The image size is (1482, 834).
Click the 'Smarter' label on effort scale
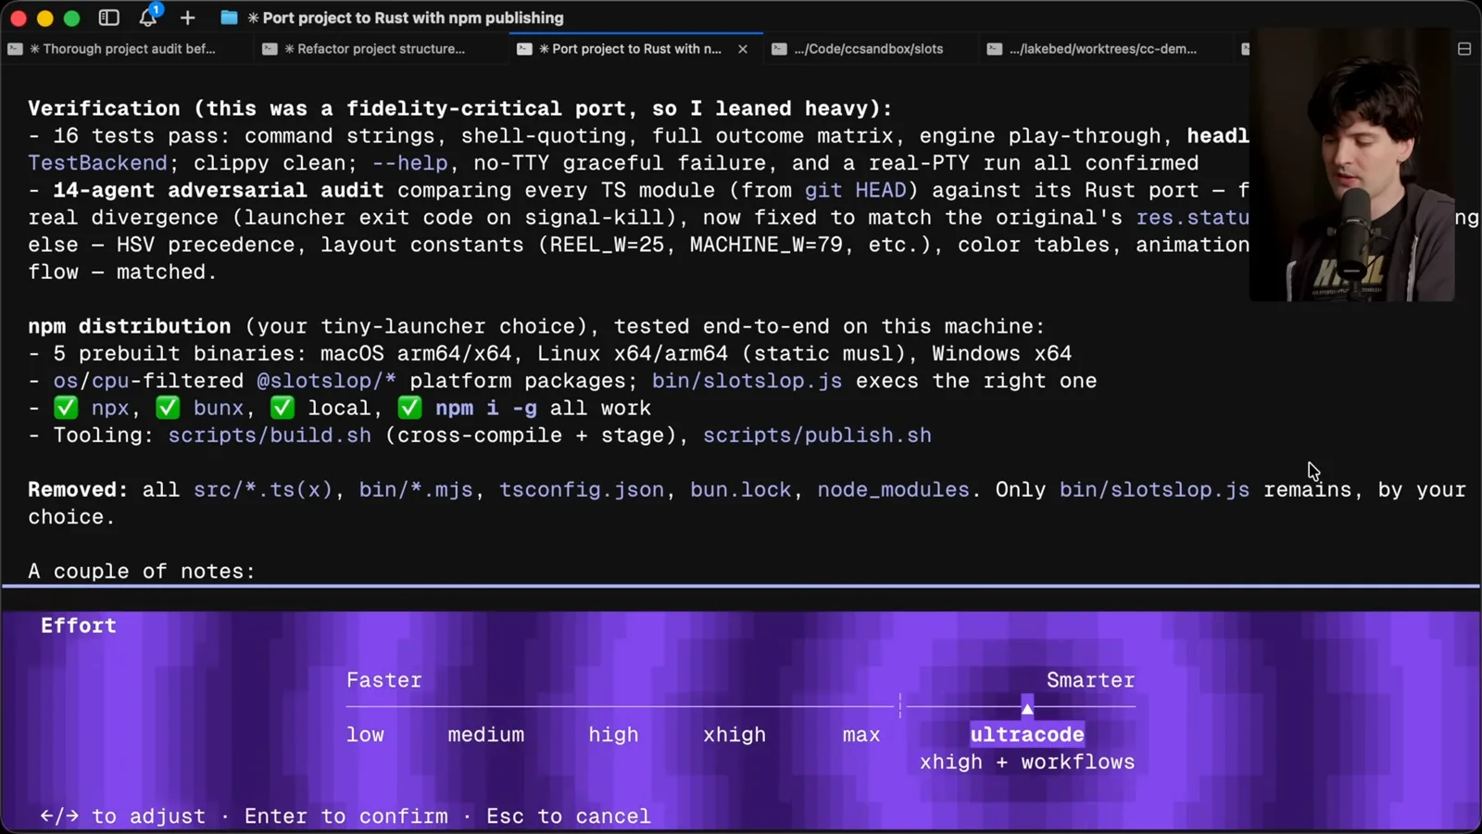[x=1090, y=680]
